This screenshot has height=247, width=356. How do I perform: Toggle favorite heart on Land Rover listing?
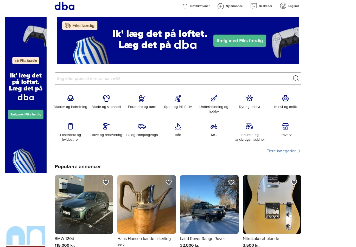[x=231, y=183]
